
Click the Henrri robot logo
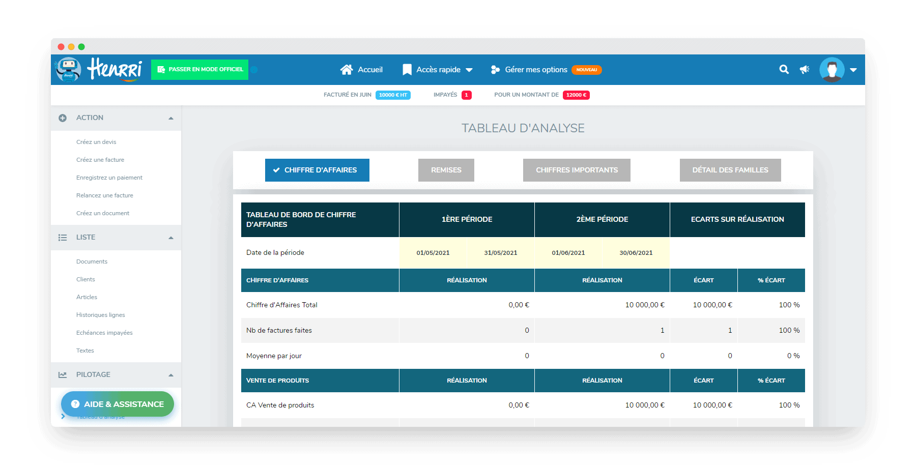coord(69,70)
